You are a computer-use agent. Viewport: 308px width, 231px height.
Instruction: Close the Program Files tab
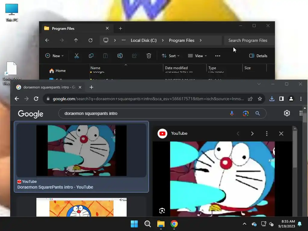(x=107, y=28)
